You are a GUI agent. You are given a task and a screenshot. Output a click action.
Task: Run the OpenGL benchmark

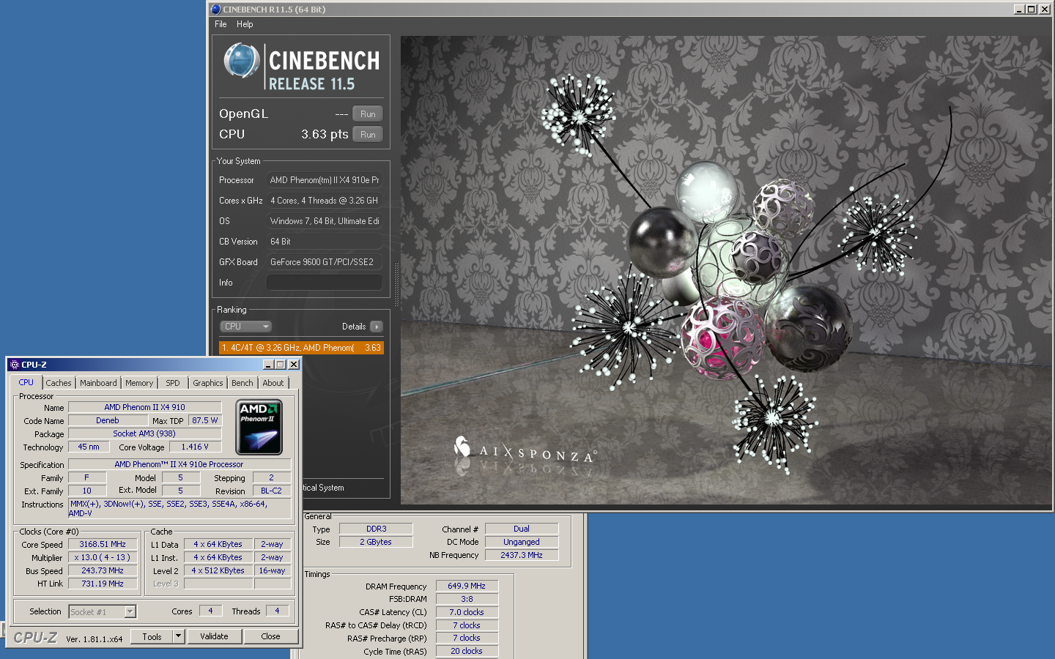[368, 114]
